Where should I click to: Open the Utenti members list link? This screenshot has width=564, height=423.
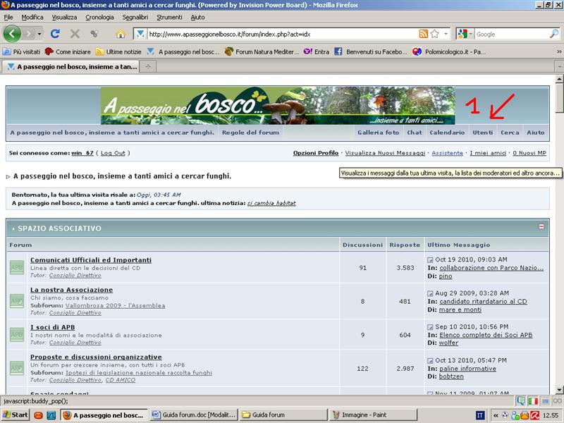[x=483, y=133]
